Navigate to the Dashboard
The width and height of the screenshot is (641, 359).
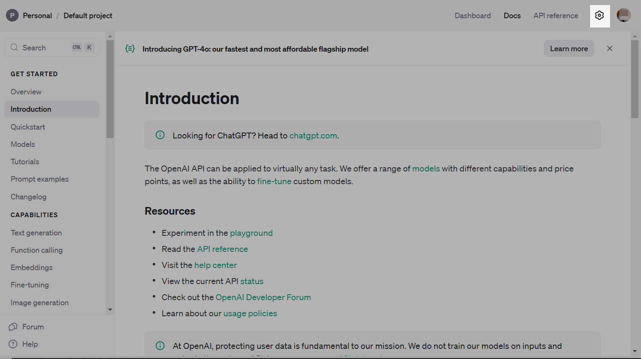pos(473,15)
